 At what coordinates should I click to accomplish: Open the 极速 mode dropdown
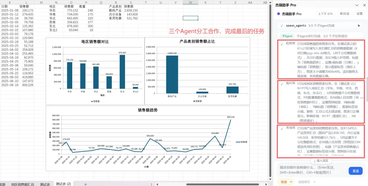click(x=286, y=182)
